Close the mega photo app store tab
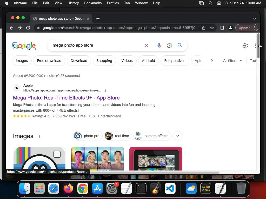This screenshot has width=266, height=199. (x=88, y=19)
